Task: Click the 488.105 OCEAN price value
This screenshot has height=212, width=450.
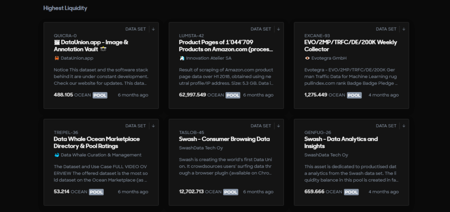Action: click(73, 95)
